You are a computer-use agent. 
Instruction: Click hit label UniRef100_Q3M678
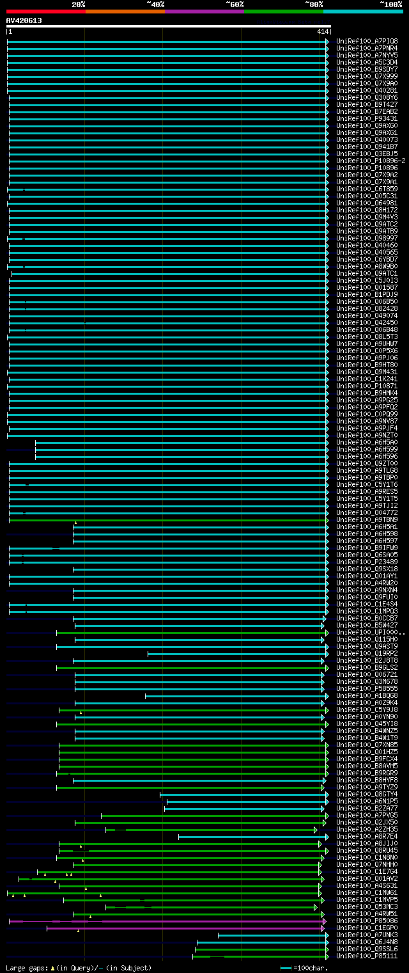pos(366,681)
